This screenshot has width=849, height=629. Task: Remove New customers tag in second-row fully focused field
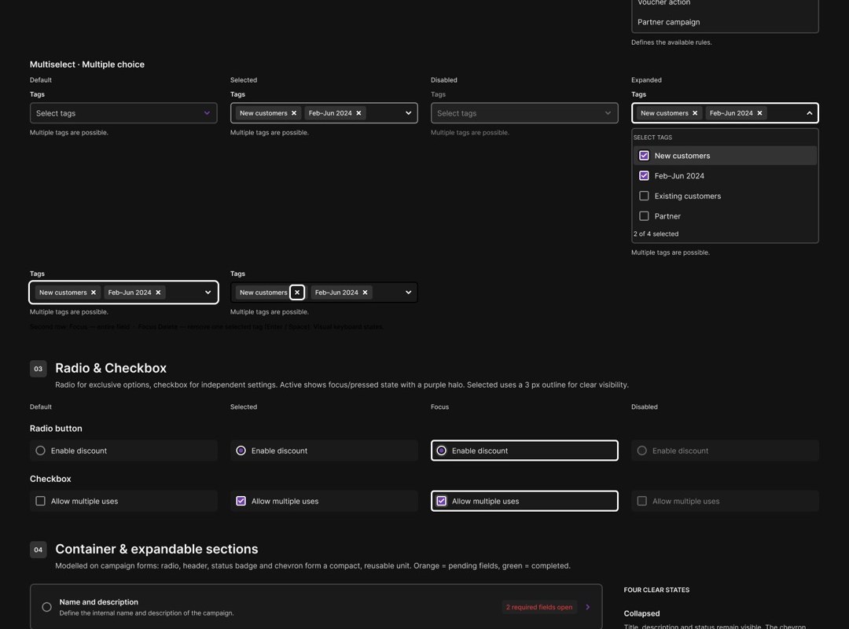[x=93, y=292]
